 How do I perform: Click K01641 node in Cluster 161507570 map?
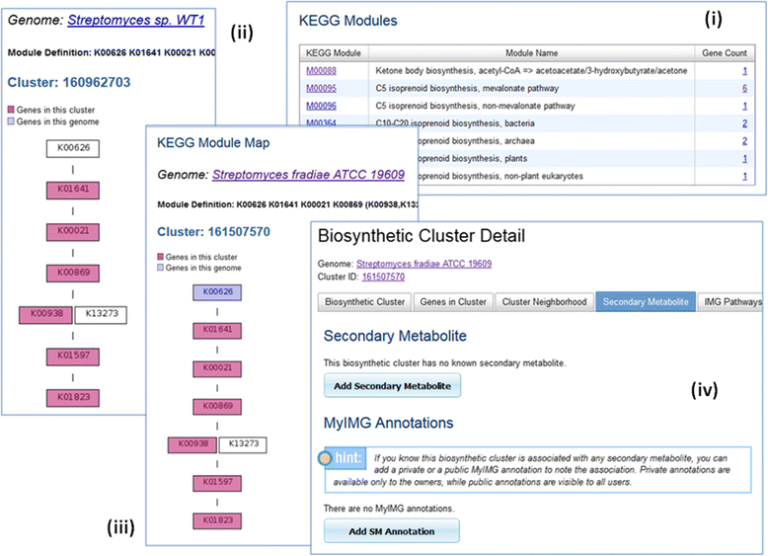click(217, 331)
